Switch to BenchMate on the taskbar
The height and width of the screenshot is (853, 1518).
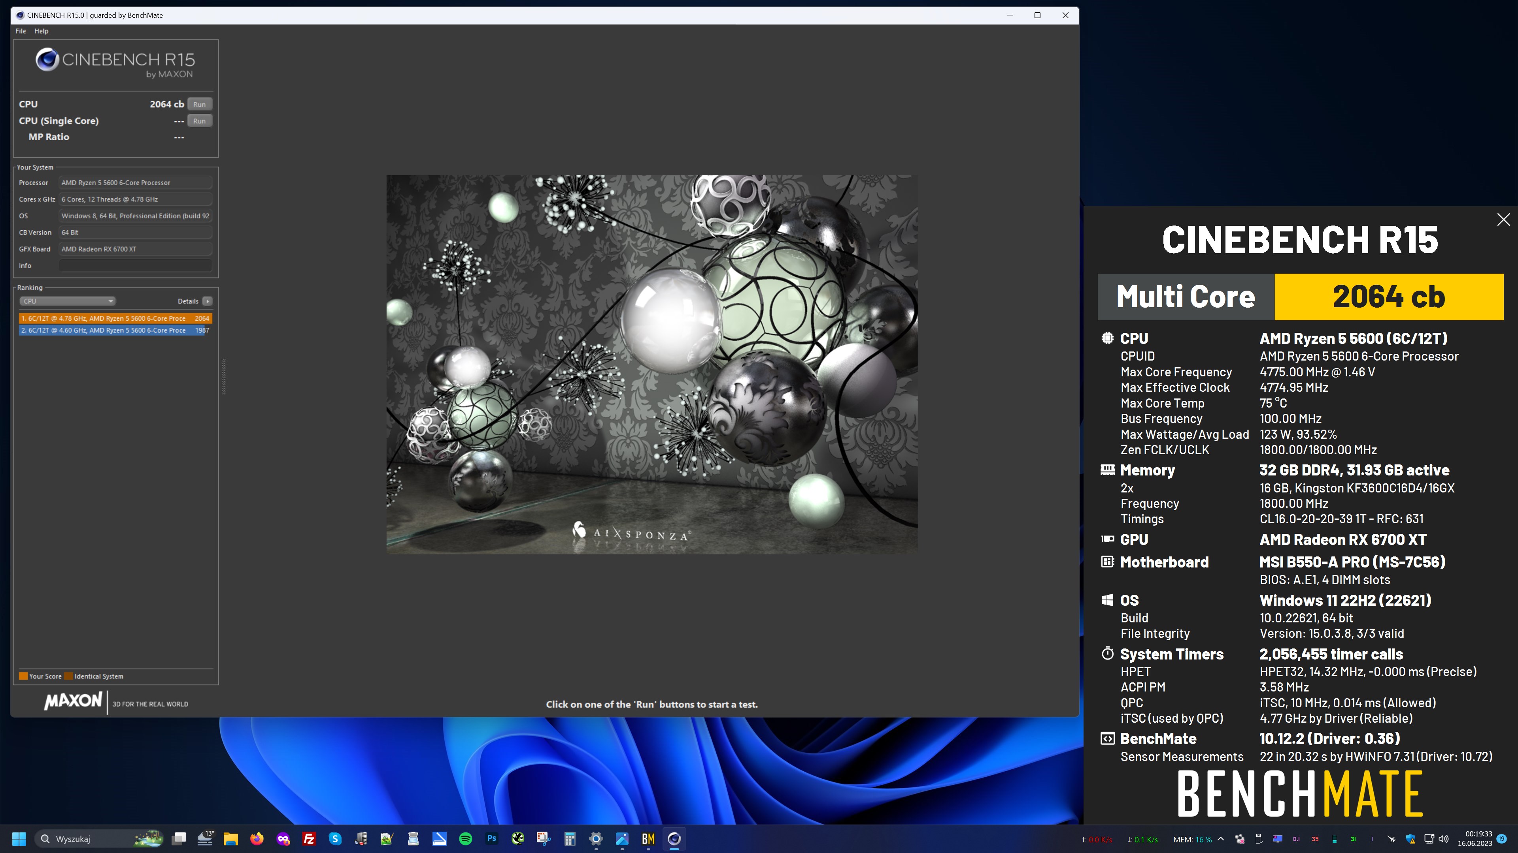648,839
